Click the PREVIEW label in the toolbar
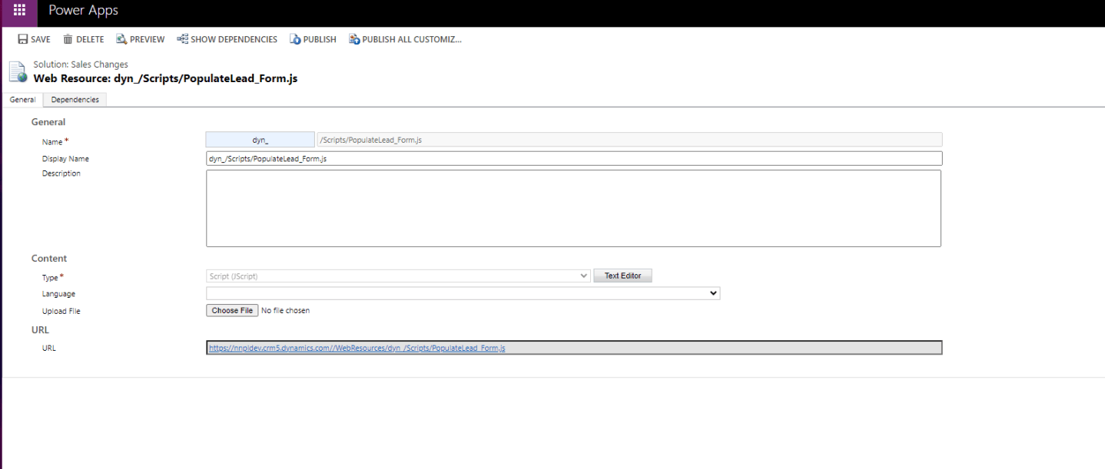 coord(148,39)
